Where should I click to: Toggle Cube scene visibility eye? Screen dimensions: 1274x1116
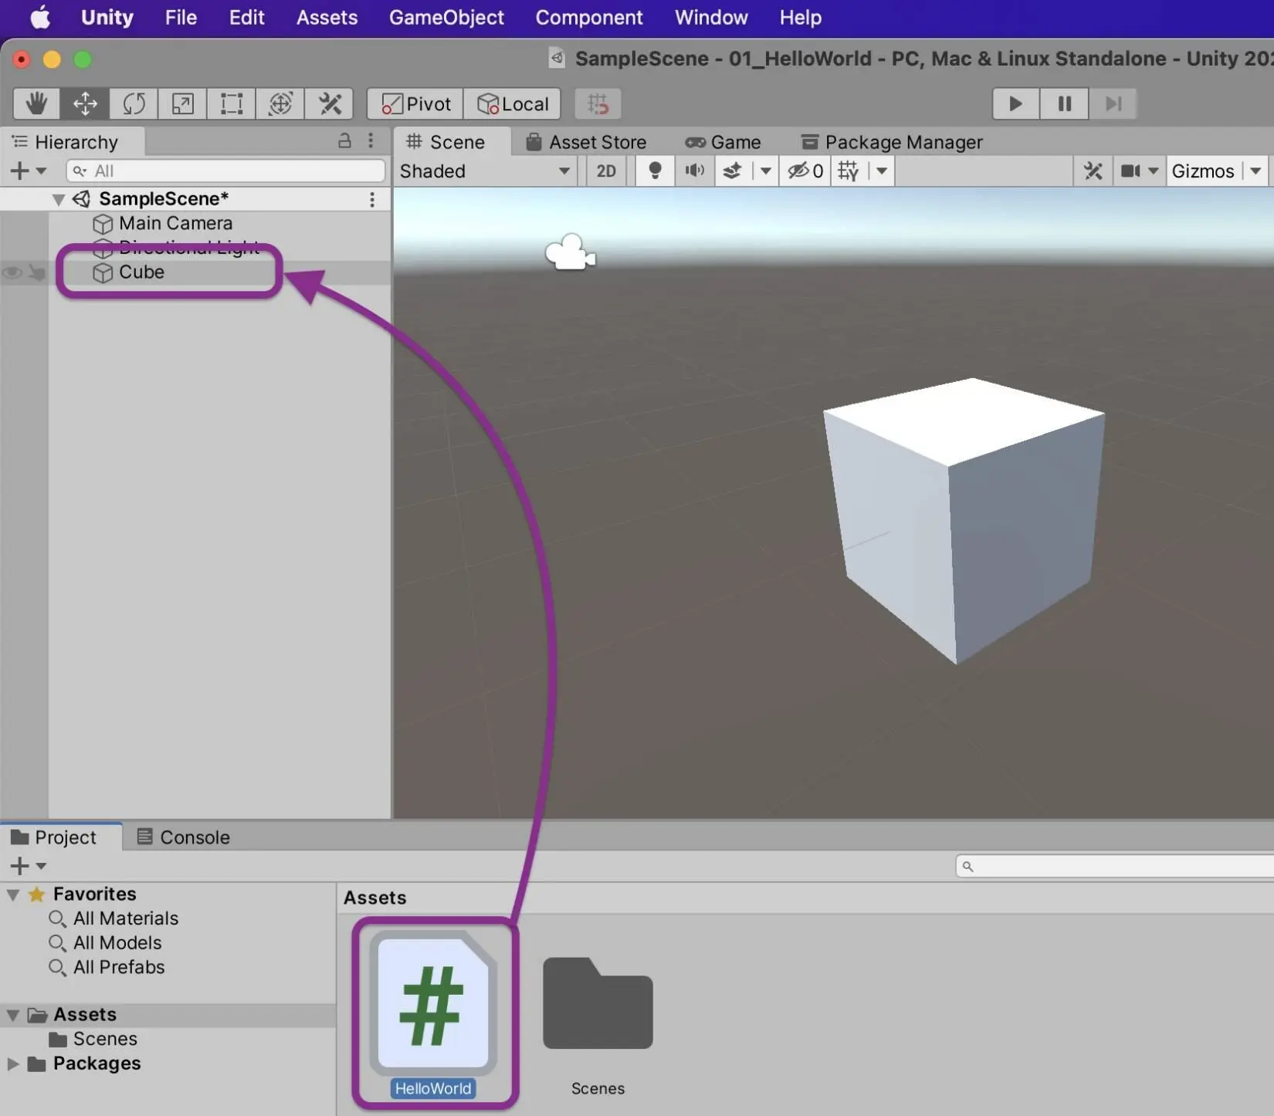coord(12,272)
